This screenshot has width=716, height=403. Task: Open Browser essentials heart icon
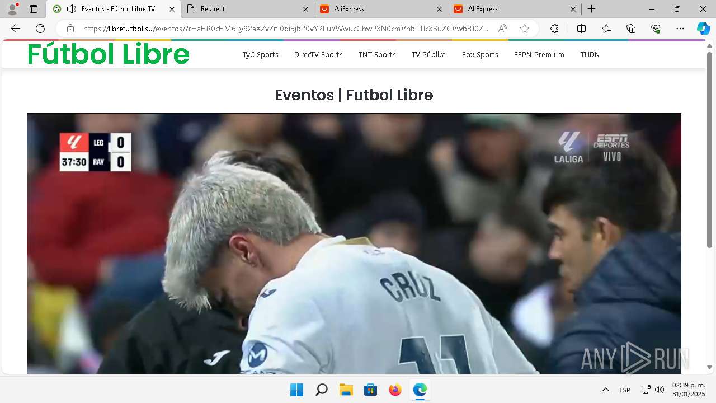click(656, 29)
